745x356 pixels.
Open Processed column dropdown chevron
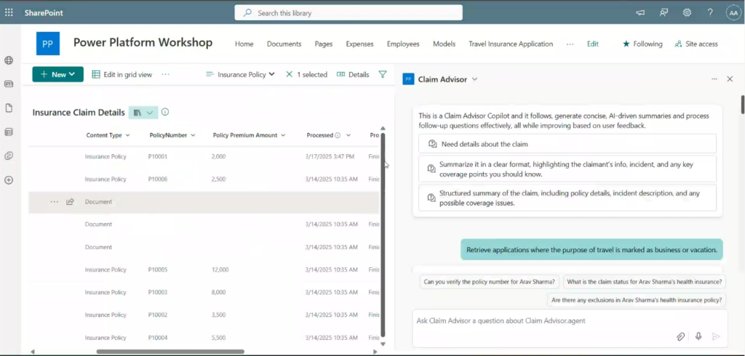348,135
